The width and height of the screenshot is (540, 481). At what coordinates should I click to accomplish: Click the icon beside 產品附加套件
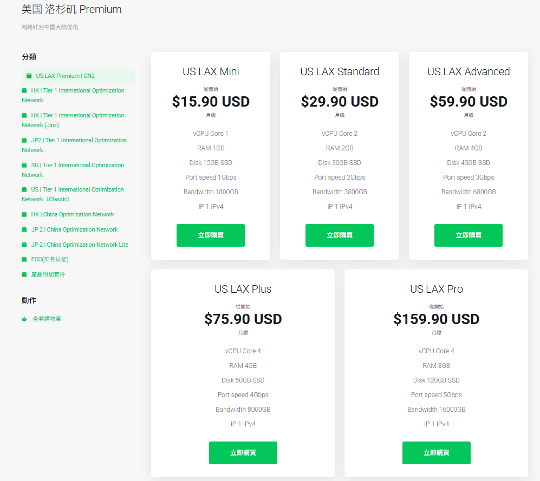[24, 275]
